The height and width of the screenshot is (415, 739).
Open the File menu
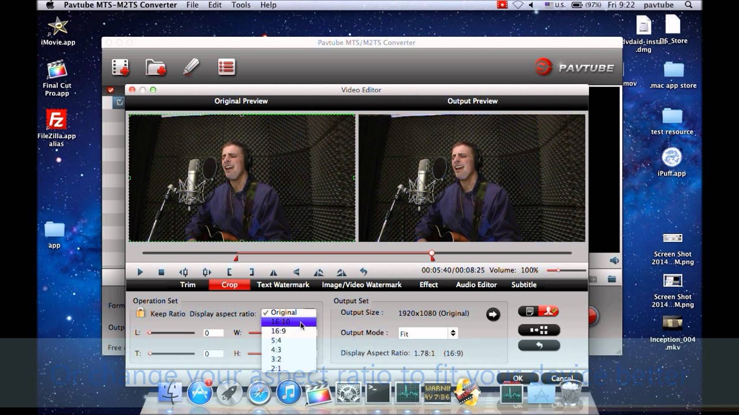click(192, 5)
